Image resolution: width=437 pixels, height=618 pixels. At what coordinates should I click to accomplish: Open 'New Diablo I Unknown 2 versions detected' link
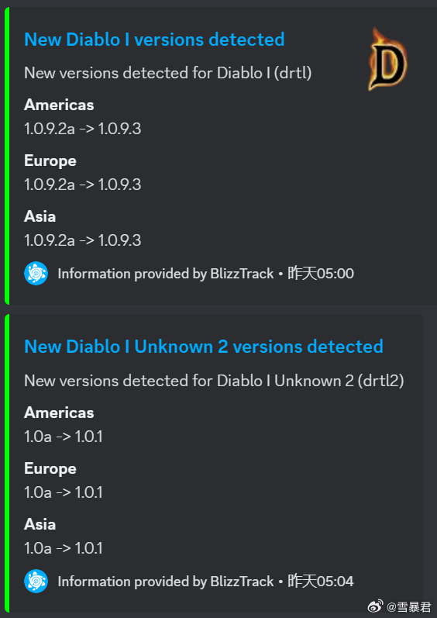pos(204,347)
